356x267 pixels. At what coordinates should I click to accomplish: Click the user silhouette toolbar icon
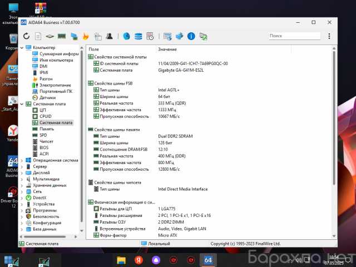point(110,36)
